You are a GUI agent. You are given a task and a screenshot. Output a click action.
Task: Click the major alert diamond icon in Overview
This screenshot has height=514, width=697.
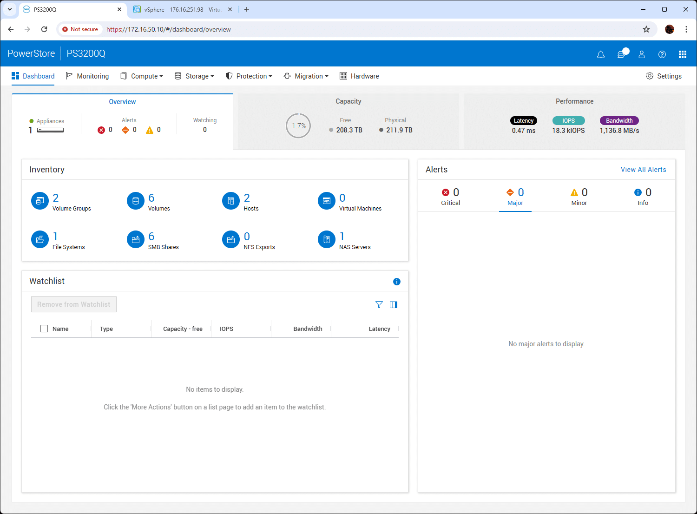[125, 130]
